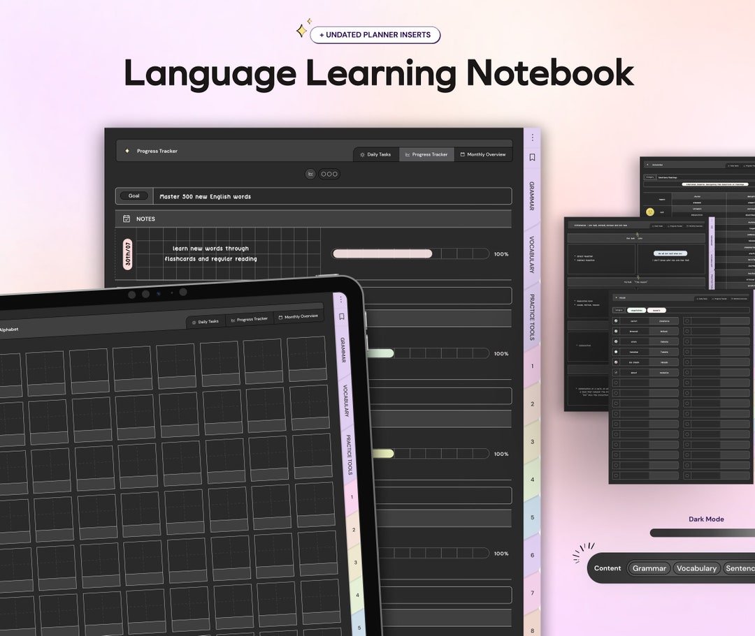Click the green category pill on vocabulary page

coord(636,311)
